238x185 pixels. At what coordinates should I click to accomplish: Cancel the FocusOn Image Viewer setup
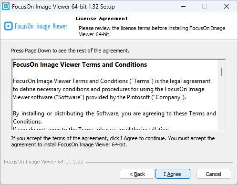(x=214, y=174)
